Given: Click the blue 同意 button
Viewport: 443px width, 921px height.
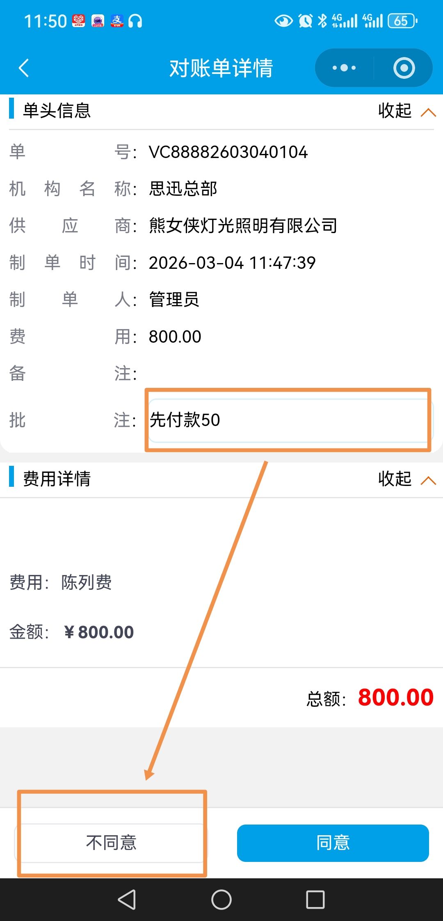Looking at the screenshot, I should click(333, 843).
